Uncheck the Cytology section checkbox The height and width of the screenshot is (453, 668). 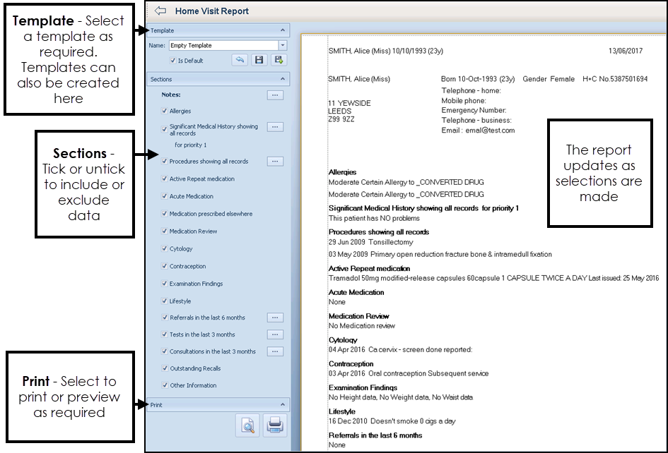(165, 249)
